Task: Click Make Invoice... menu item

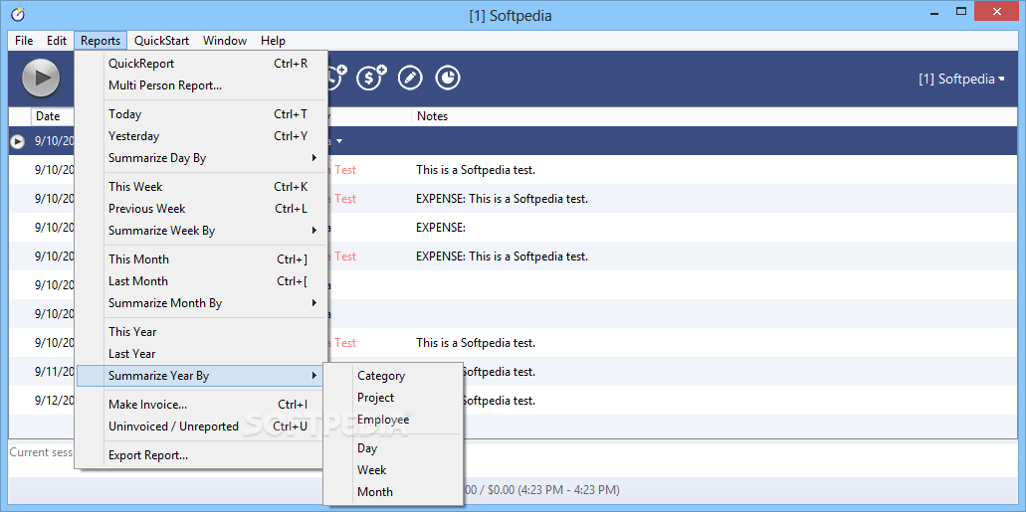Action: 201,404
